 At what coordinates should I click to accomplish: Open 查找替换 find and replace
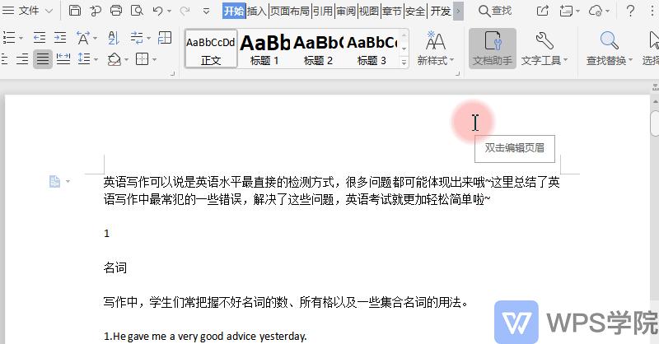[x=609, y=49]
